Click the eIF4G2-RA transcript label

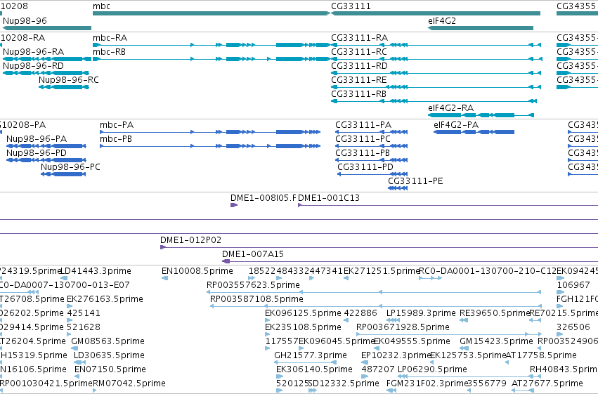(451, 108)
